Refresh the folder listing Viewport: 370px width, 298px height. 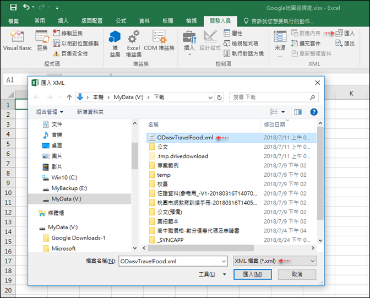(219, 97)
